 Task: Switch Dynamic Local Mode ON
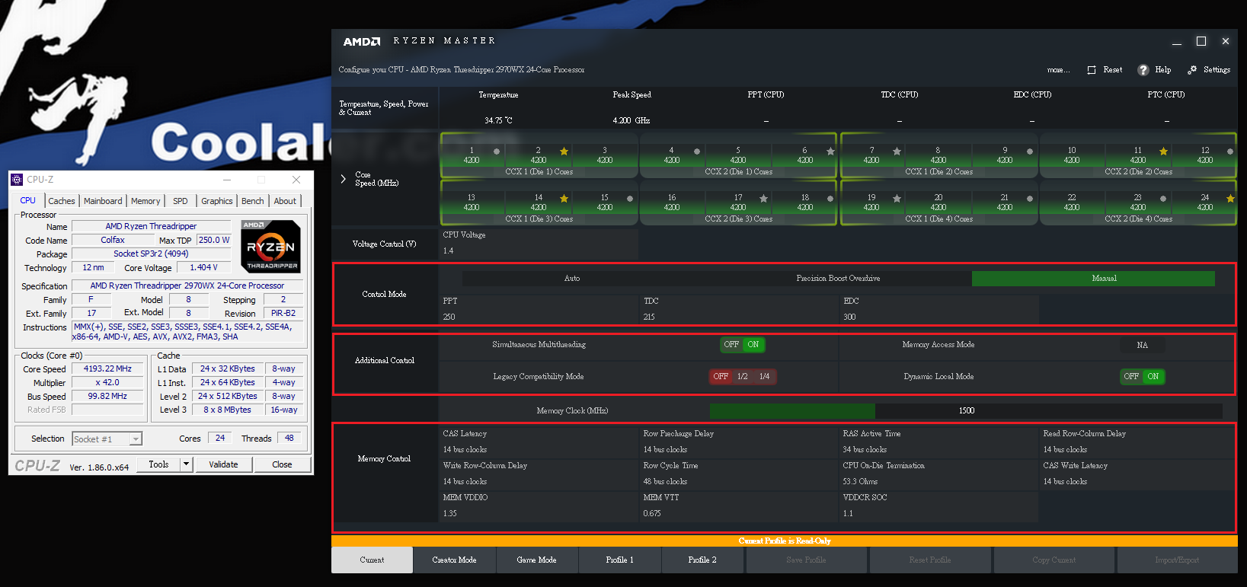coord(1153,377)
